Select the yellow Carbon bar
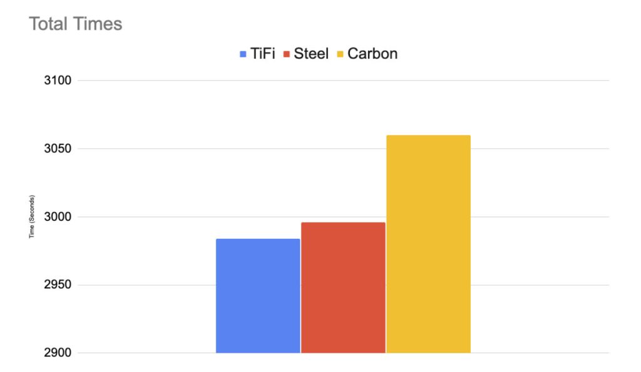 pyautogui.click(x=428, y=244)
